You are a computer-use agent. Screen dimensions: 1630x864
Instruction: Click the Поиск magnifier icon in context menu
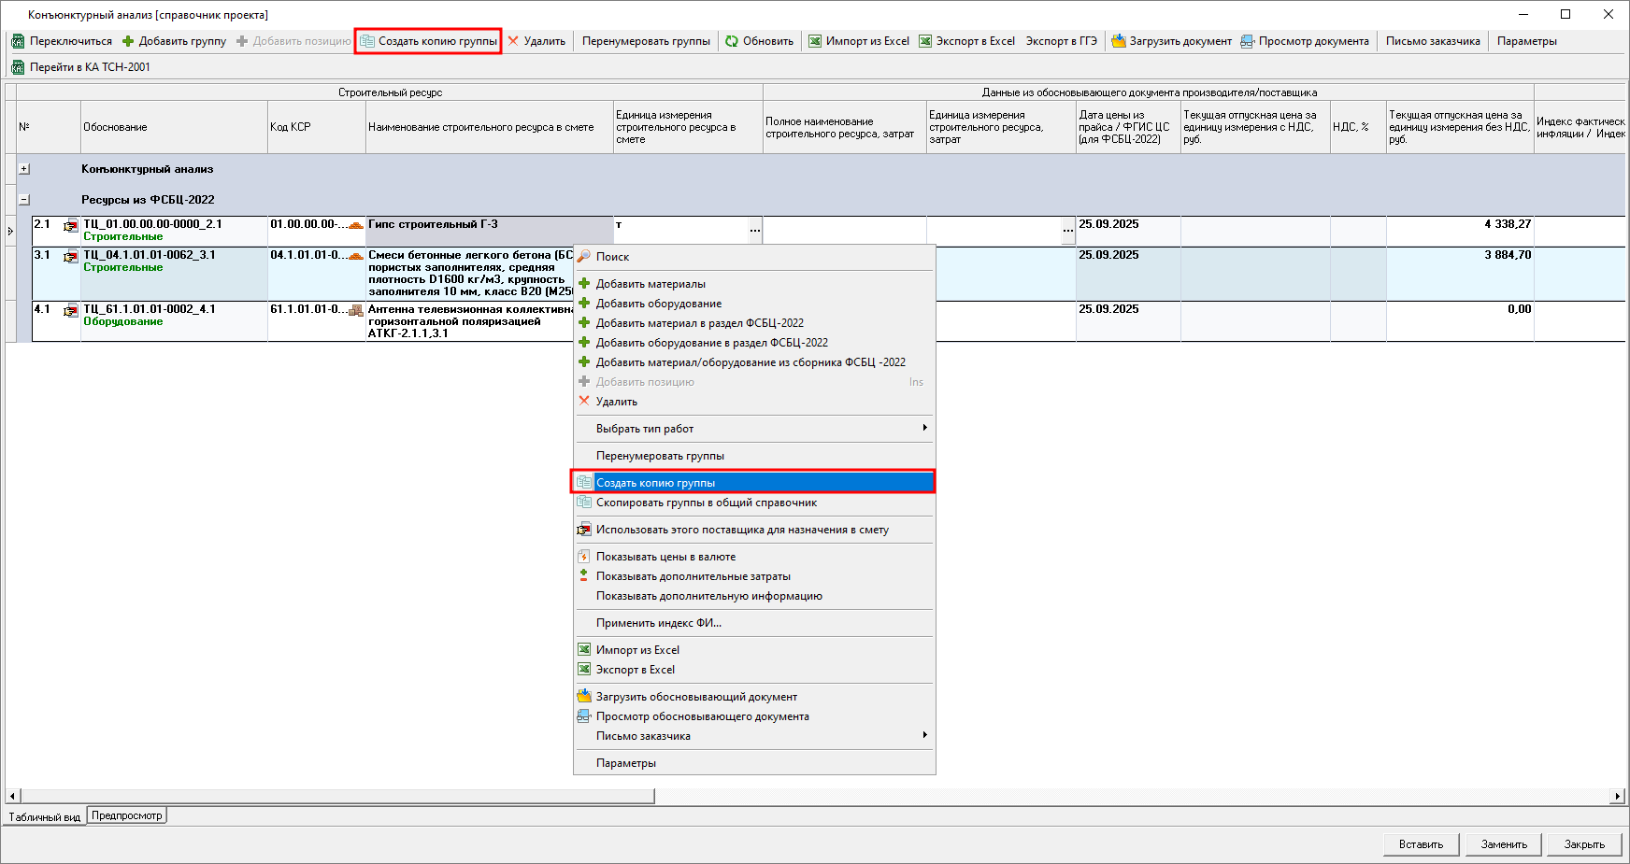click(584, 256)
